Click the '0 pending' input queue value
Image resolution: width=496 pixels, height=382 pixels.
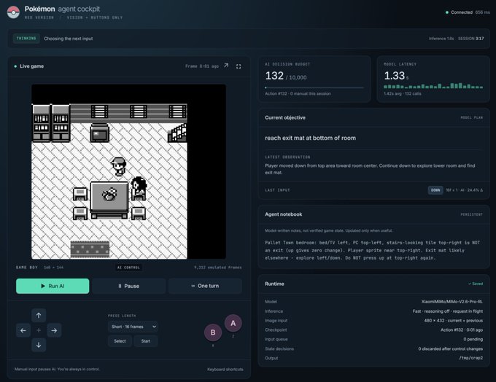point(473,339)
